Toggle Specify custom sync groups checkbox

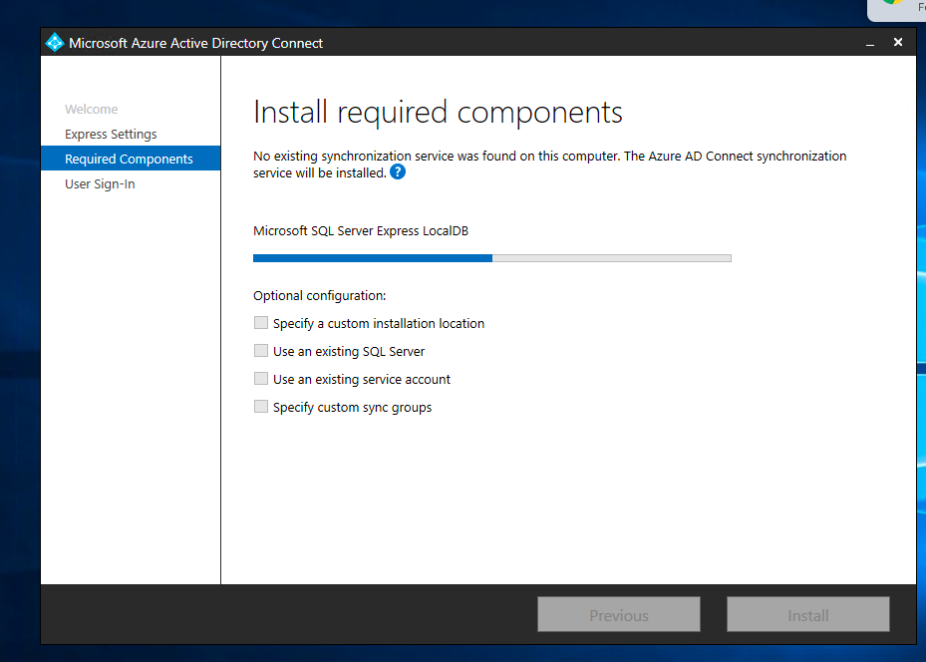[x=261, y=407]
